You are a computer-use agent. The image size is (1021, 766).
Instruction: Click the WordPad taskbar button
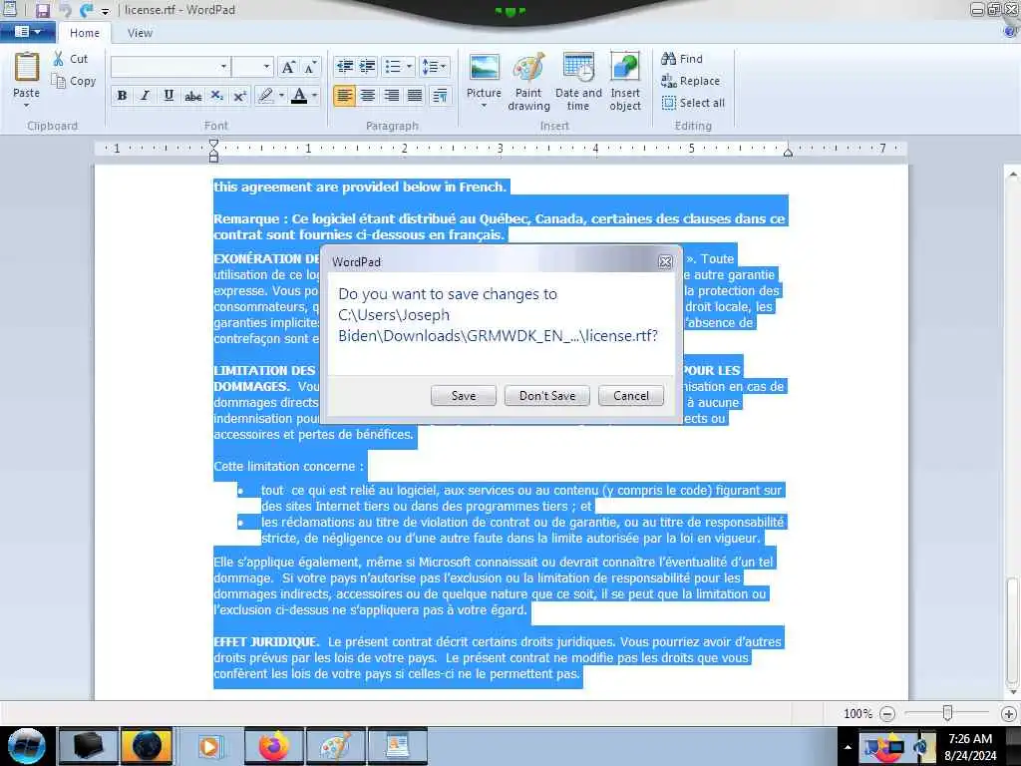click(397, 746)
